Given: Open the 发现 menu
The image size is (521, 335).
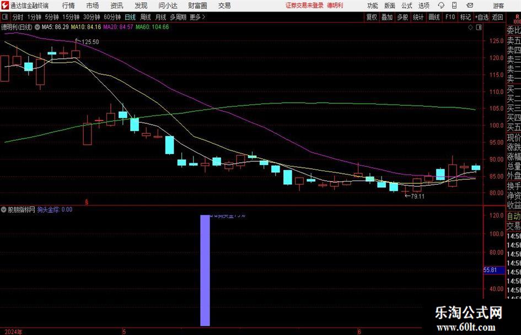Looking at the screenshot, I should [141, 6].
